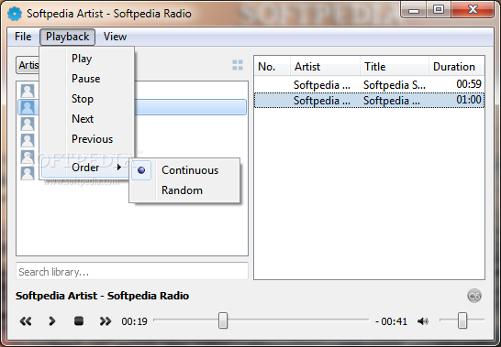Expand the Order submenu
Image resolution: width=501 pixels, height=347 pixels.
pyautogui.click(x=85, y=168)
